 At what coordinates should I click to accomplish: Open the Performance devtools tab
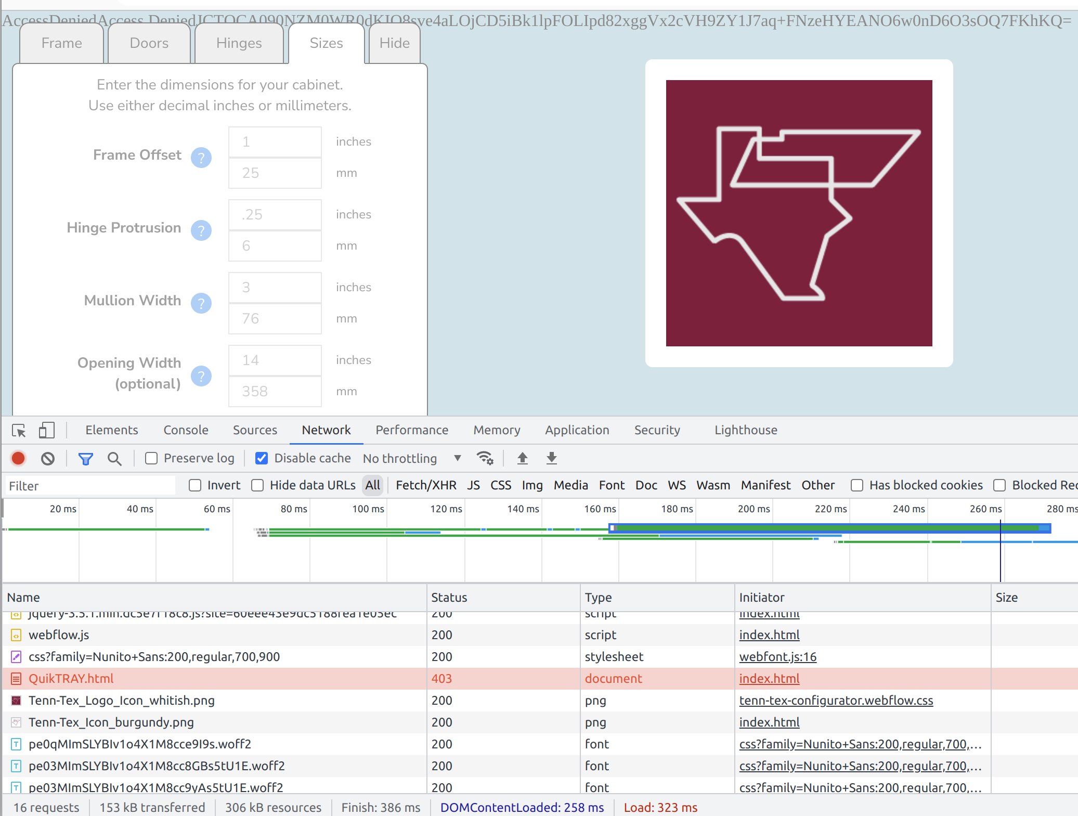[x=412, y=430]
